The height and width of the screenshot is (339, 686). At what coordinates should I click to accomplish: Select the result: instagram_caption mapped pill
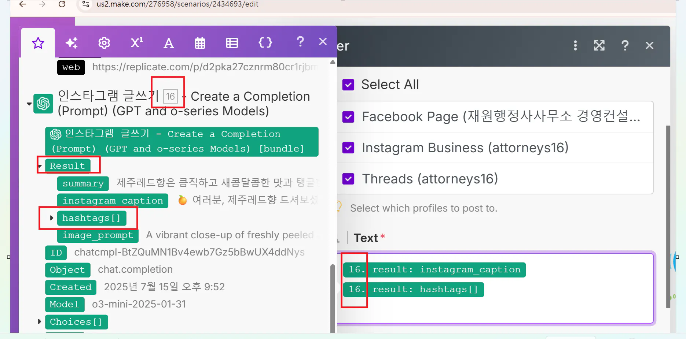coord(434,270)
